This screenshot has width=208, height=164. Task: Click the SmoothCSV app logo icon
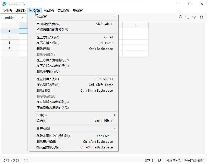(4, 4)
